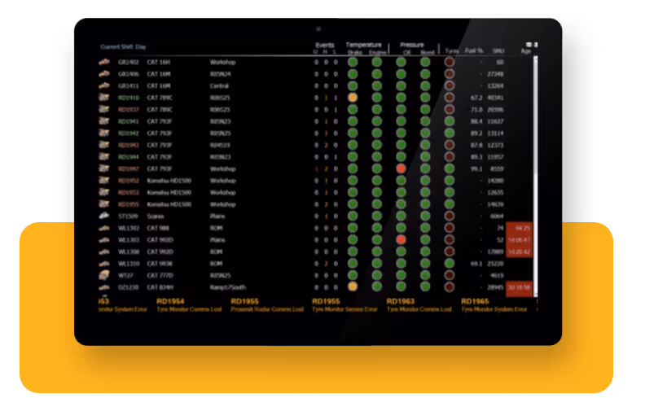Click the dozer icon in the DZ1220 row
Screen dimensions: 645x398
[x=104, y=287]
